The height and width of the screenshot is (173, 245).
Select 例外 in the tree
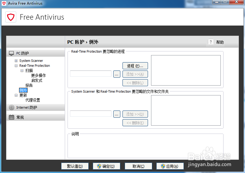click(23, 90)
